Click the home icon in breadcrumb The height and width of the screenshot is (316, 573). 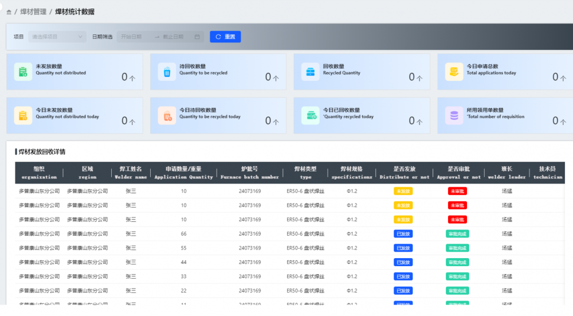coord(9,12)
